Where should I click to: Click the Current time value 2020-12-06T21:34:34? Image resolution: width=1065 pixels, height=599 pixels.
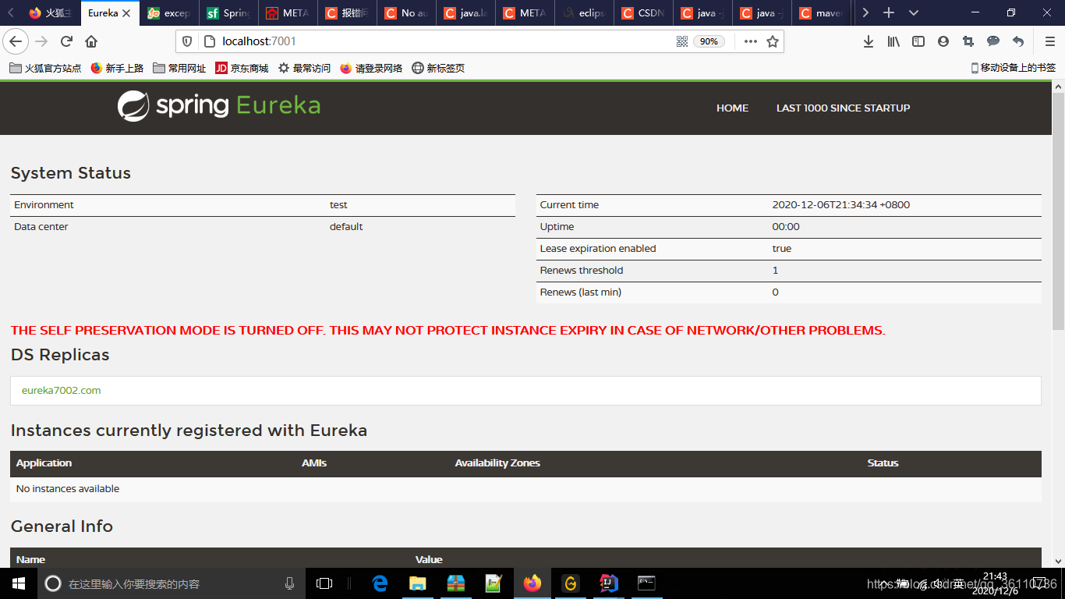click(841, 205)
